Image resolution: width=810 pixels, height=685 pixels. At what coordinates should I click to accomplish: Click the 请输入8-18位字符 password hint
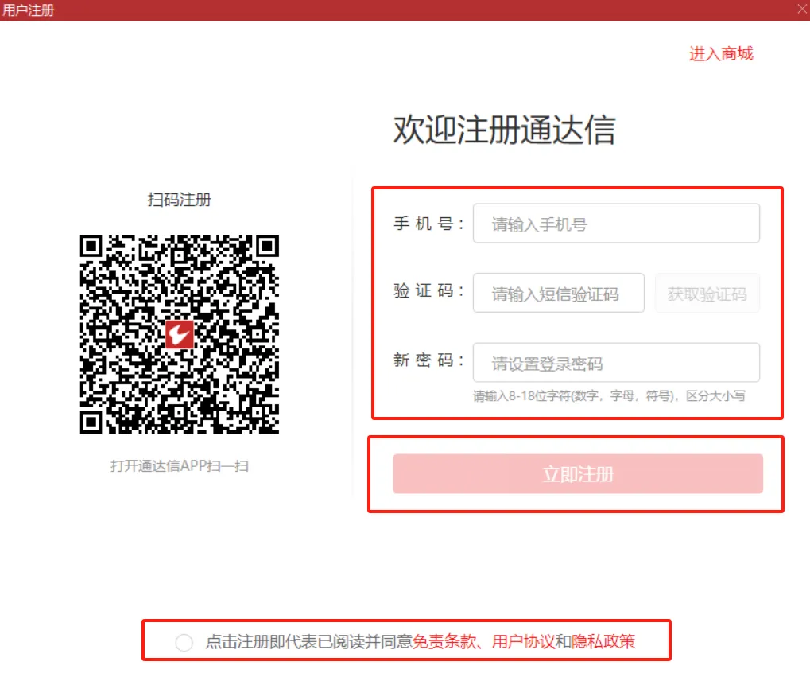point(609,396)
